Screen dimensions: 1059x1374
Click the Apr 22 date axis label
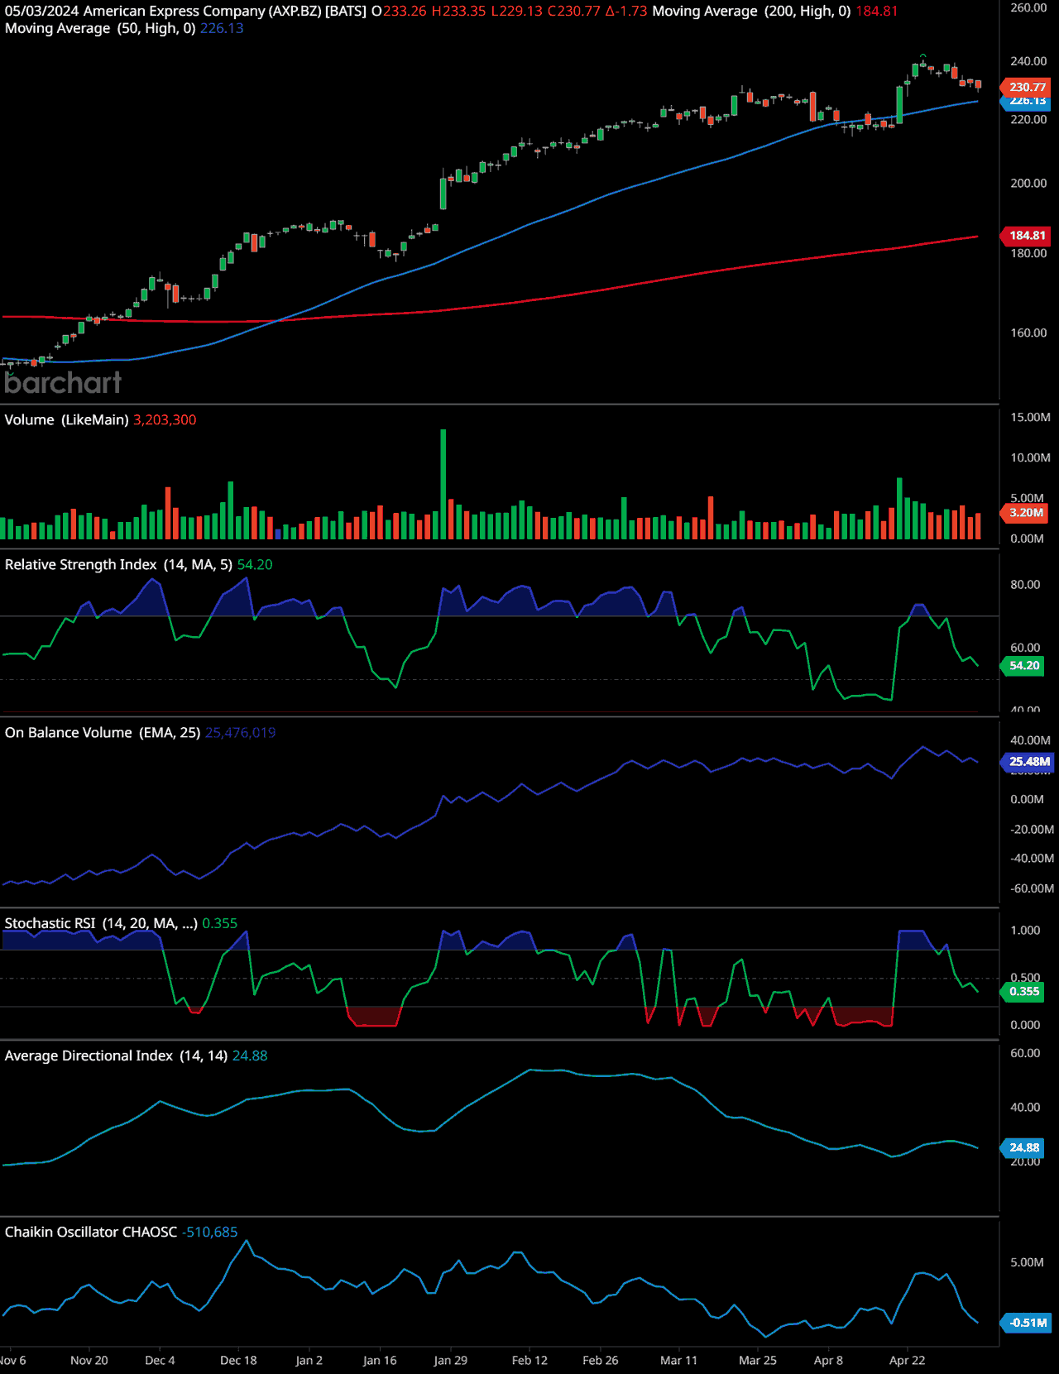click(x=908, y=1361)
